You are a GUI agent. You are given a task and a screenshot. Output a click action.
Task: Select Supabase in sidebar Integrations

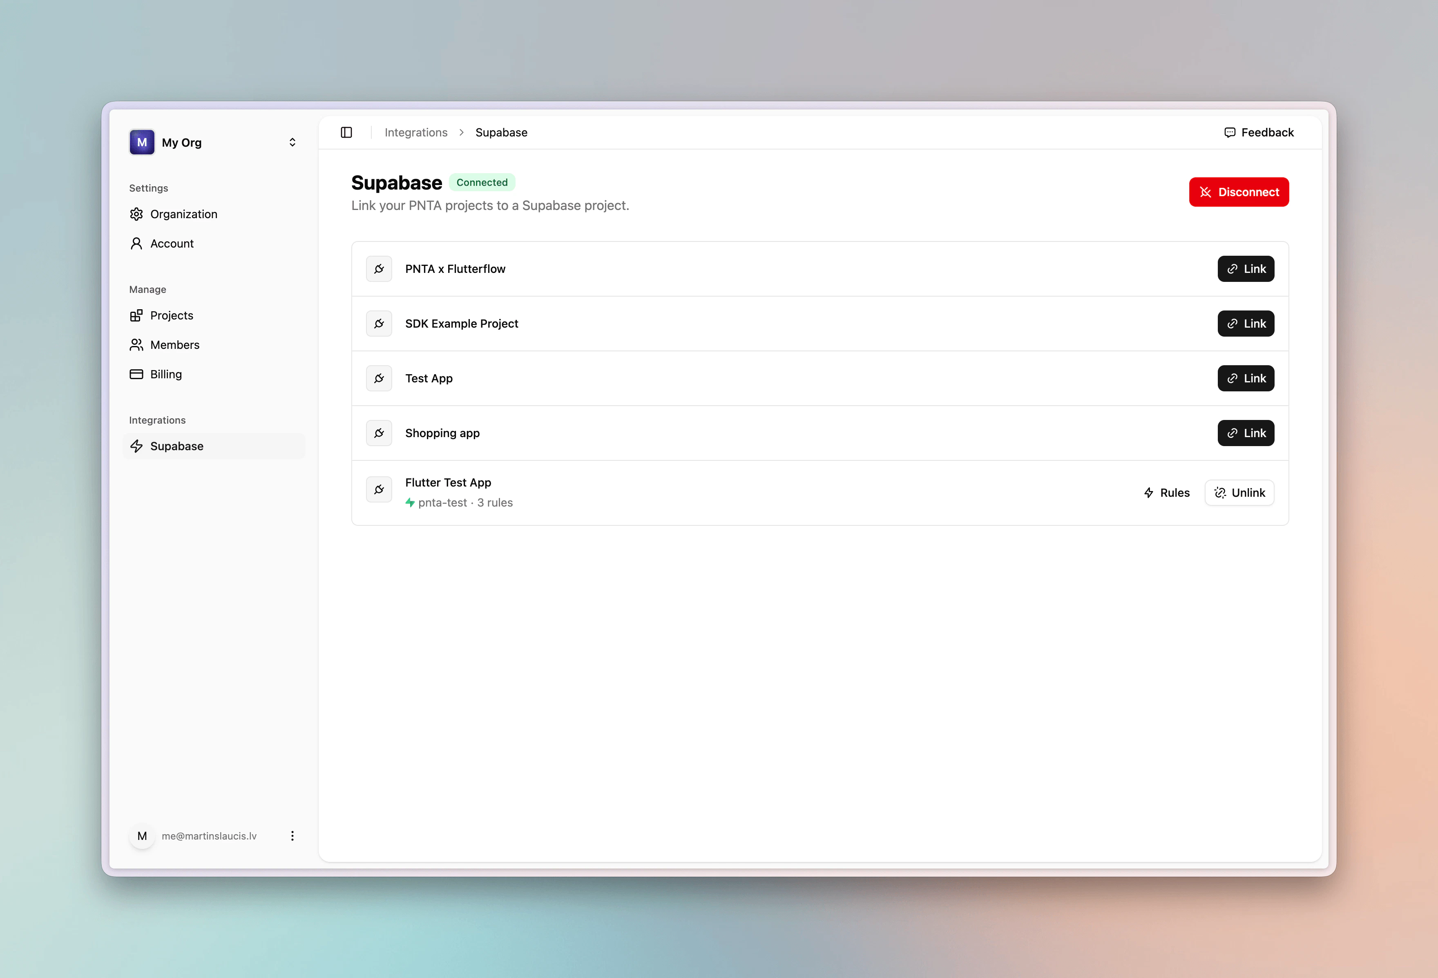[214, 446]
